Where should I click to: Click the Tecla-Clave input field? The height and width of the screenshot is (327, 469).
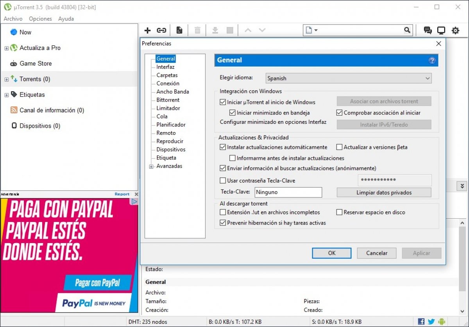(288, 192)
